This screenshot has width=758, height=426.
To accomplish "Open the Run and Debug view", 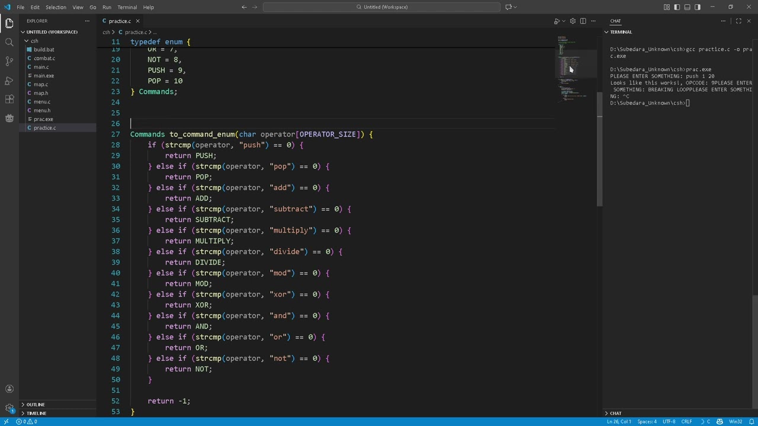I will (x=9, y=80).
